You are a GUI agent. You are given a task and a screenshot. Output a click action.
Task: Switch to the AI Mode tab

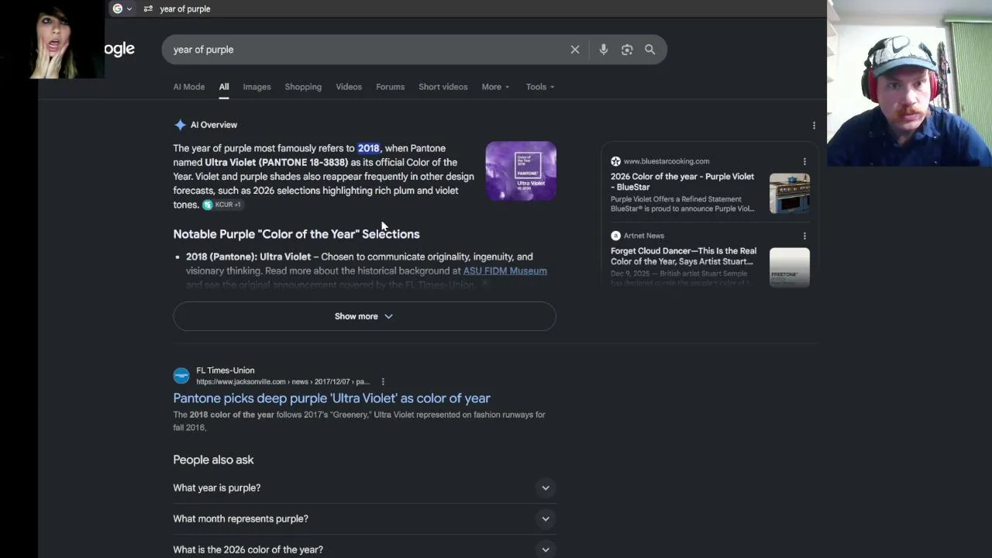[189, 87]
